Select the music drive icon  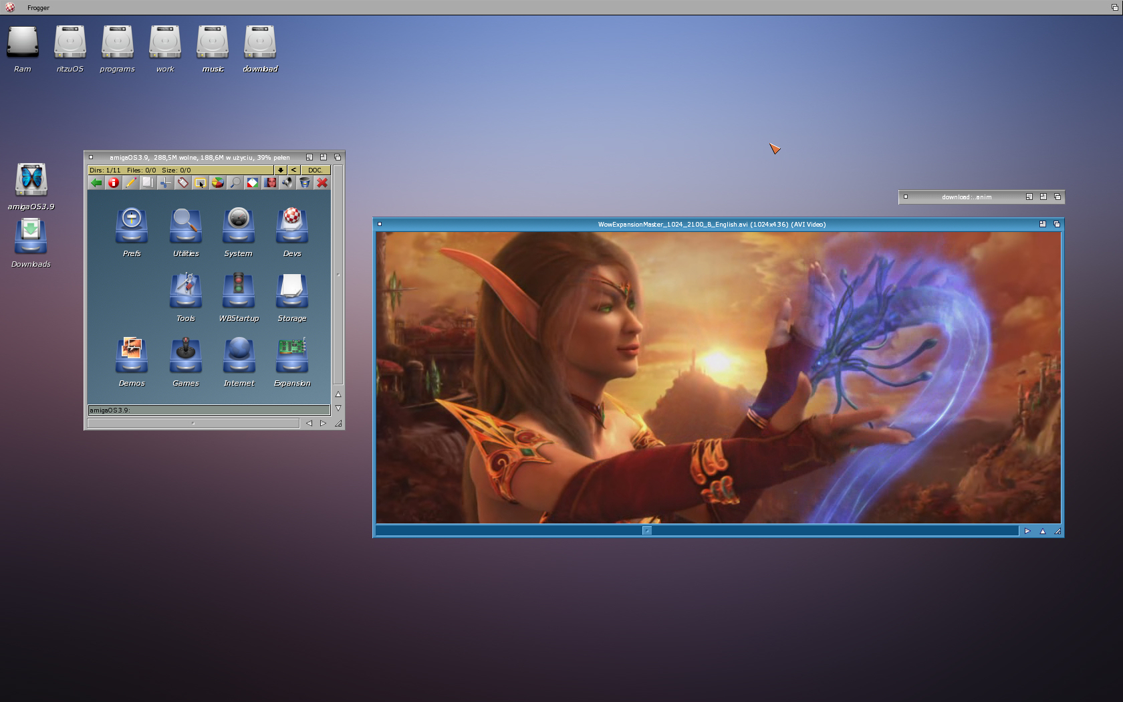pos(213,49)
